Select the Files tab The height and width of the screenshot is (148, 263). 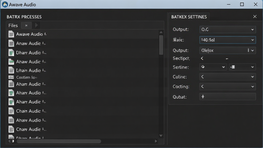coord(13,25)
